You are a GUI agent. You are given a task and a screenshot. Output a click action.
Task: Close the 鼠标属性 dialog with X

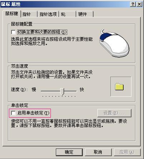tap(139, 4)
